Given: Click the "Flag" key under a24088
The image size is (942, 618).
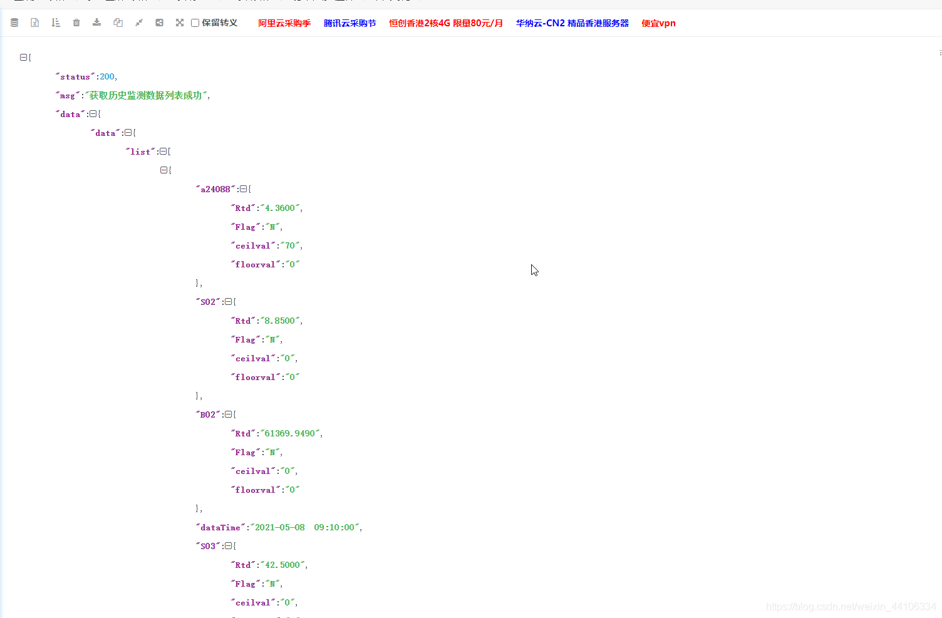Looking at the screenshot, I should (246, 227).
